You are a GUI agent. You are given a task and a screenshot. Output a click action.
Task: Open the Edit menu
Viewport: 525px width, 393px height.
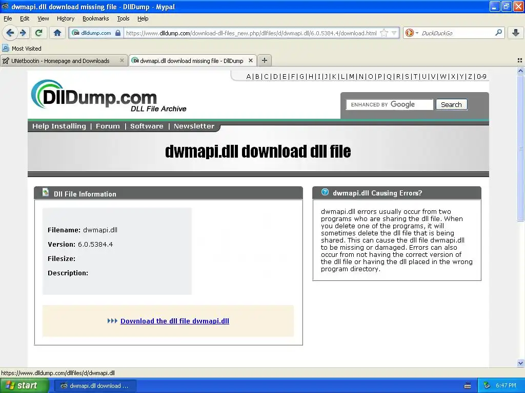25,18
